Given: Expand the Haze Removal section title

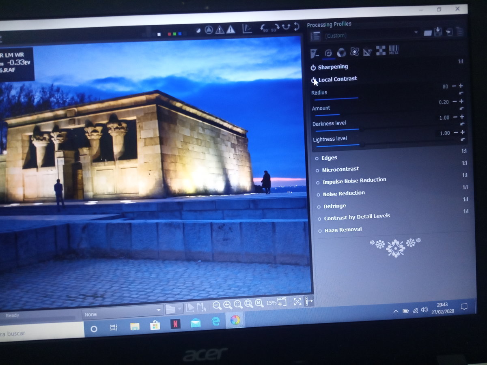Looking at the screenshot, I should (343, 230).
